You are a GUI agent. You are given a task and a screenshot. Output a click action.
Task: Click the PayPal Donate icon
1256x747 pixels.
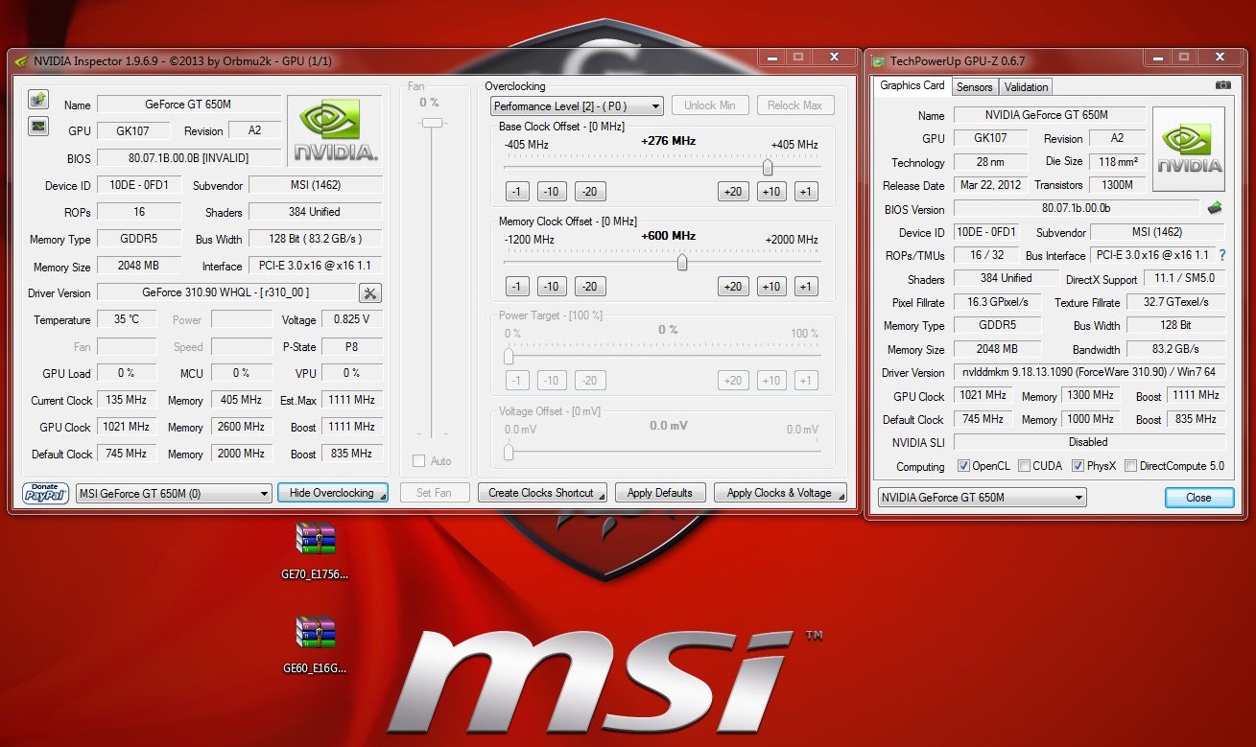click(x=45, y=493)
